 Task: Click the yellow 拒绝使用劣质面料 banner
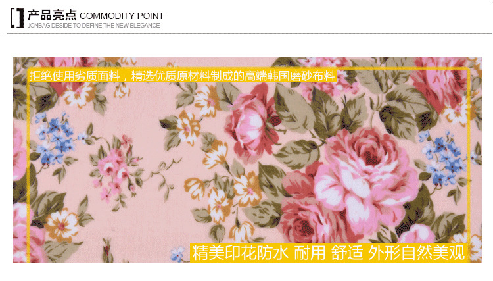[182, 76]
